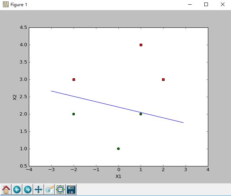Minimize the Figure 1 window
The width and height of the screenshot is (231, 196).
coord(190,4)
